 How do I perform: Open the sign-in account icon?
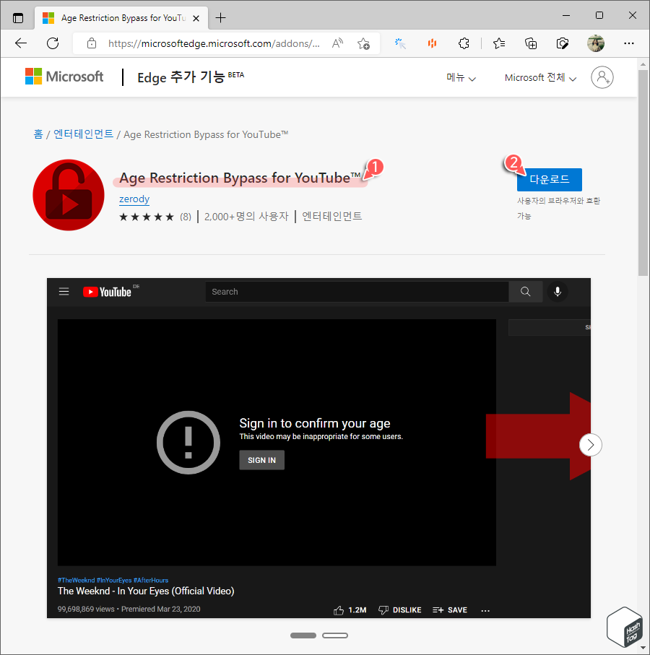[602, 77]
